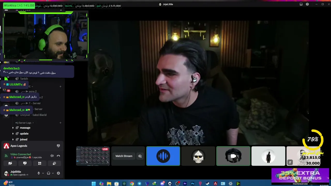Image resolution: width=331 pixels, height=186 pixels.
Task: Open Steam from taskbar
Action: coord(208,184)
